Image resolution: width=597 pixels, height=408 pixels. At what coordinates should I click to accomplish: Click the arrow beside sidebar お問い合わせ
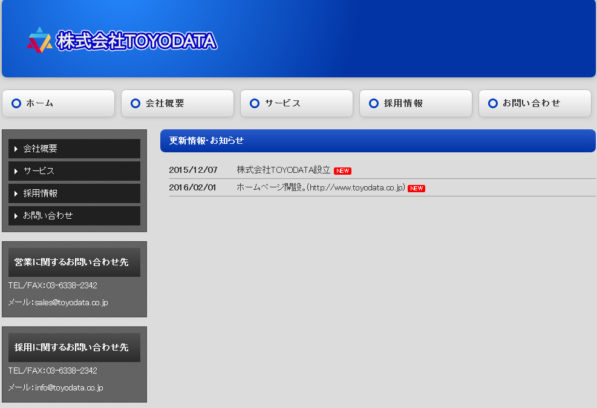pyautogui.click(x=16, y=216)
